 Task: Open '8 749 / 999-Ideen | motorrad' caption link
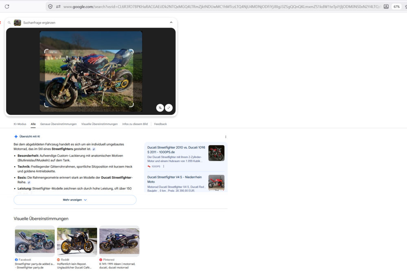(x=117, y=266)
